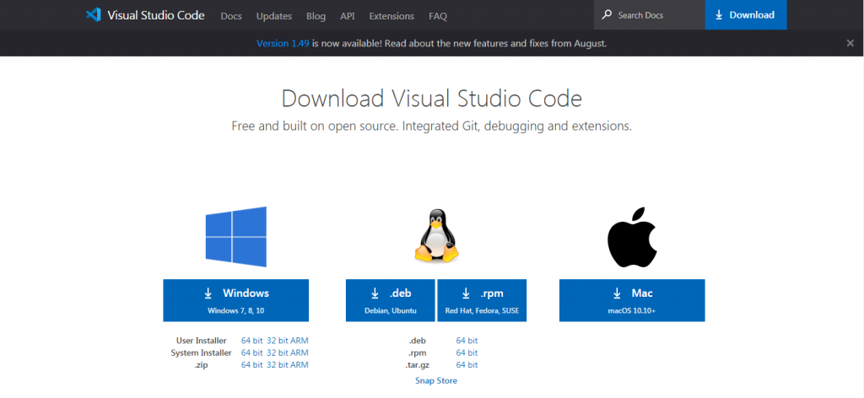
Task: Click the Mac macOS 10.10+ download button
Action: click(x=632, y=300)
